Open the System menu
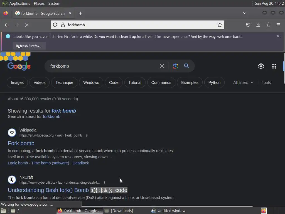The height and width of the screenshot is (214, 285). click(54, 3)
